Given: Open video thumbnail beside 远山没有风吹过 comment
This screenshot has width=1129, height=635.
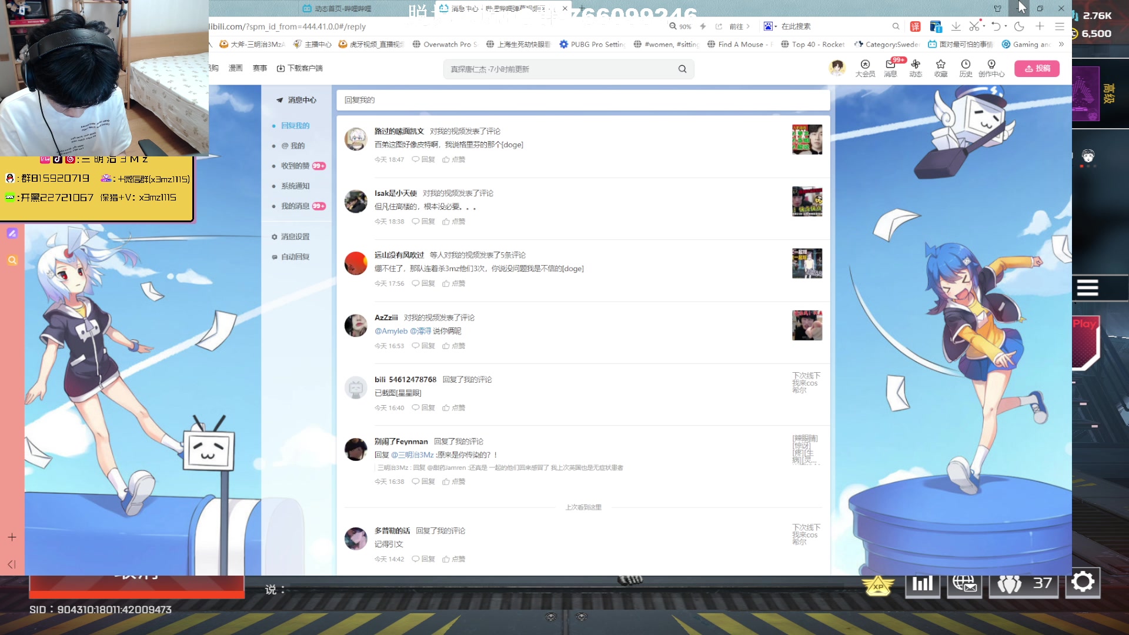Looking at the screenshot, I should [x=807, y=263].
